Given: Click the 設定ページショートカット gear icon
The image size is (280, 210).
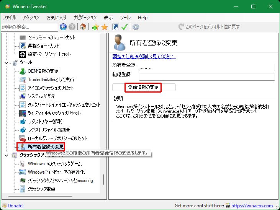Looking at the screenshot, I should click(23, 54).
